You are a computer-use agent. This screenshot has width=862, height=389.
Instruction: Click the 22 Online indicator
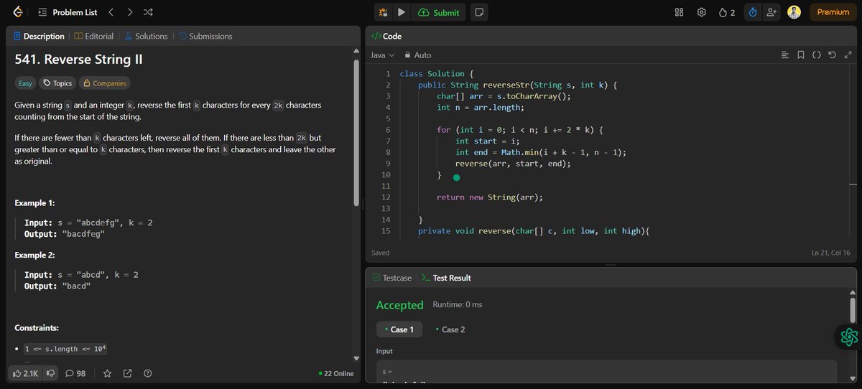(336, 373)
